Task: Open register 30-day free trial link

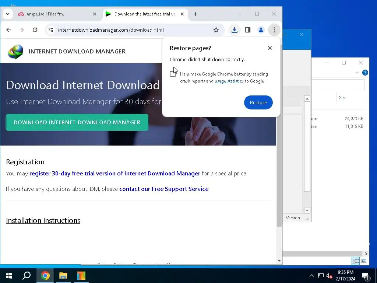Action: (x=115, y=173)
